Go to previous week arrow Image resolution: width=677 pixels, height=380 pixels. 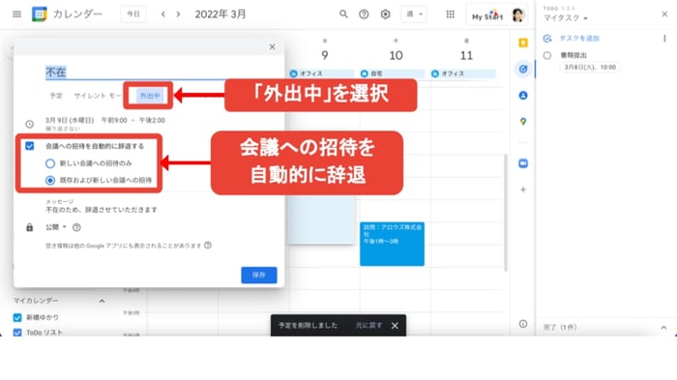(x=163, y=15)
